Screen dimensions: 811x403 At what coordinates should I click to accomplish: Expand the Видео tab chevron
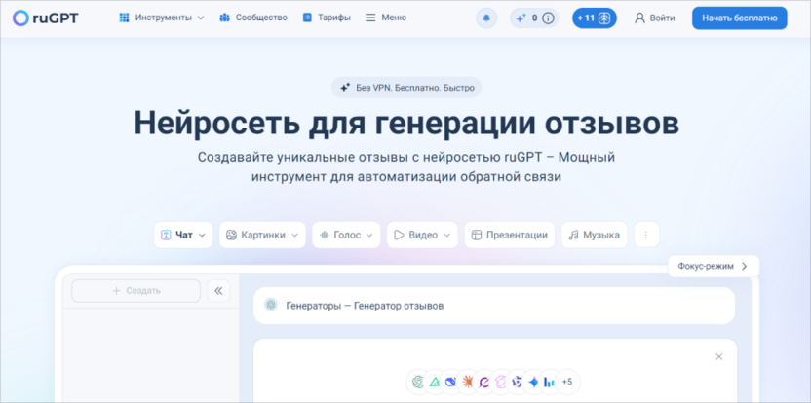(447, 236)
